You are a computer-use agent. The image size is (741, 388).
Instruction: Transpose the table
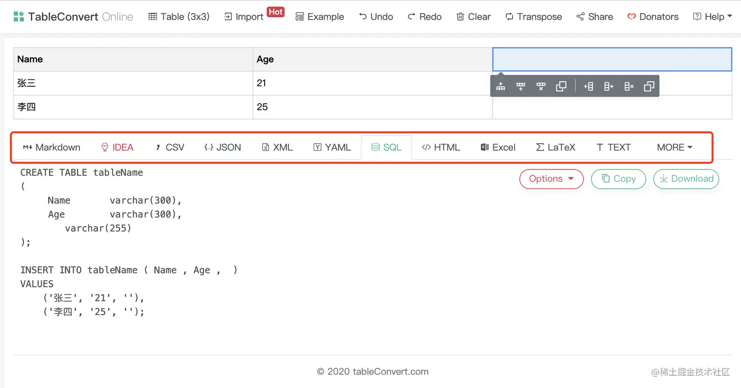533,16
